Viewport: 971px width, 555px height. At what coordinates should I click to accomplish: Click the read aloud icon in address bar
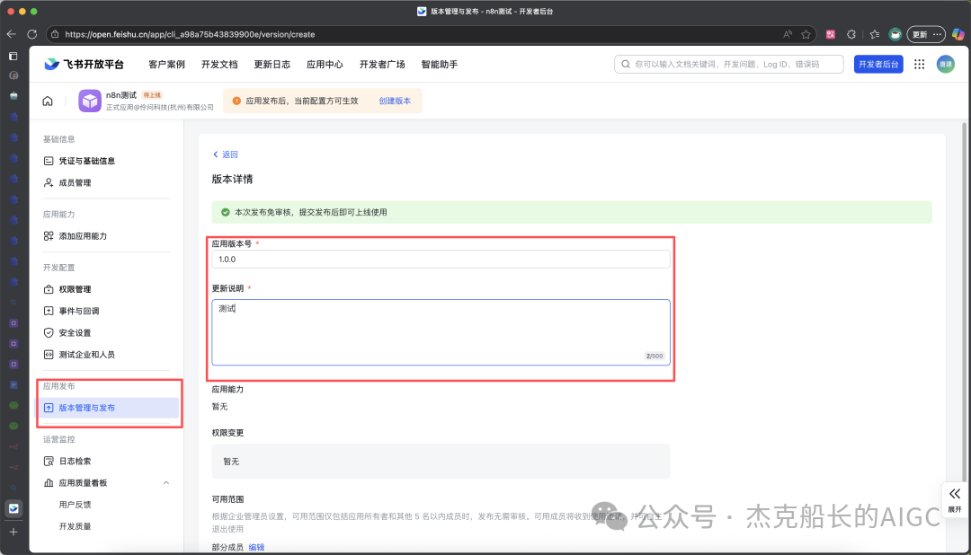787,35
